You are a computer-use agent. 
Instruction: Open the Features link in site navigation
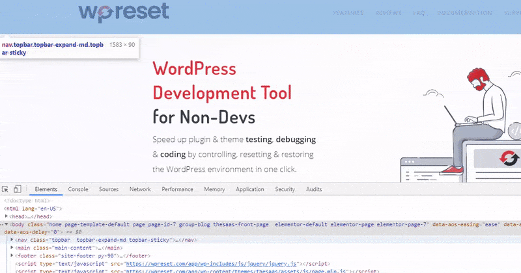coord(348,12)
